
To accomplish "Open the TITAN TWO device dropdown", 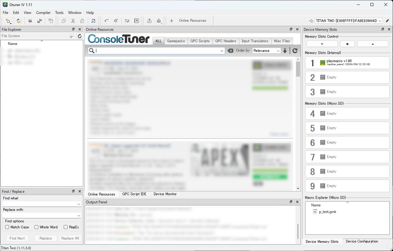I will 380,21.
